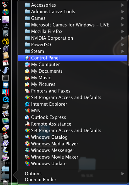Expand the Games submenu arrow
Screen dimensions: 129x185
coord(123,18)
